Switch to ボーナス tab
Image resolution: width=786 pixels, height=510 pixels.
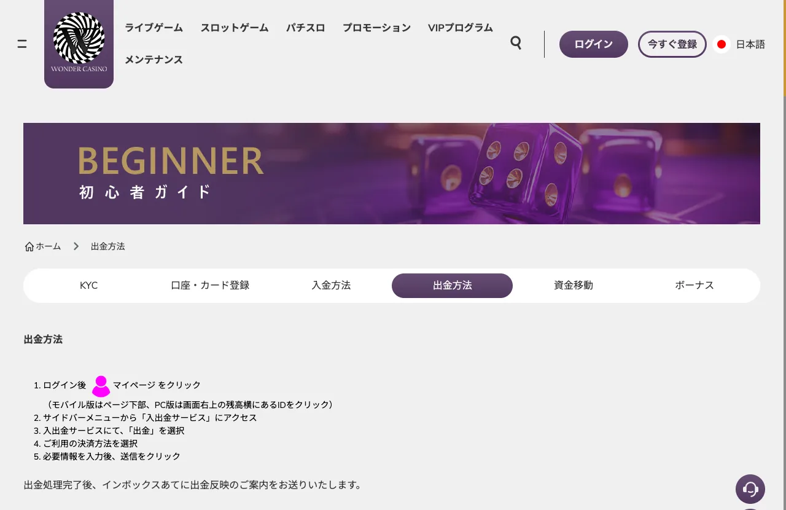pos(695,285)
